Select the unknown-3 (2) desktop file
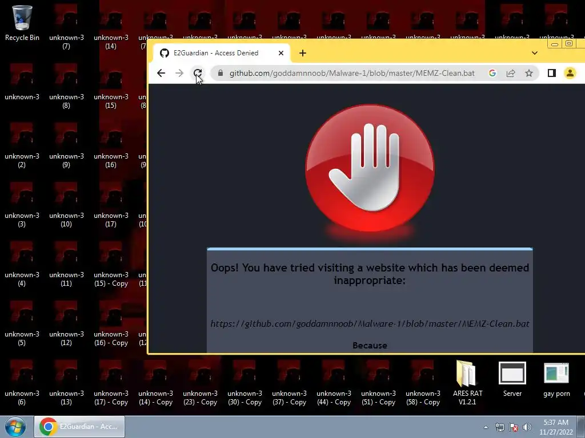Screen dimensions: 585x438 22,145
